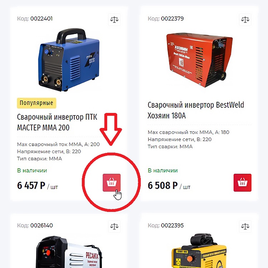Open yellow START welding inverter image
Viewport: 268px width, 268px height.
coord(199,251)
